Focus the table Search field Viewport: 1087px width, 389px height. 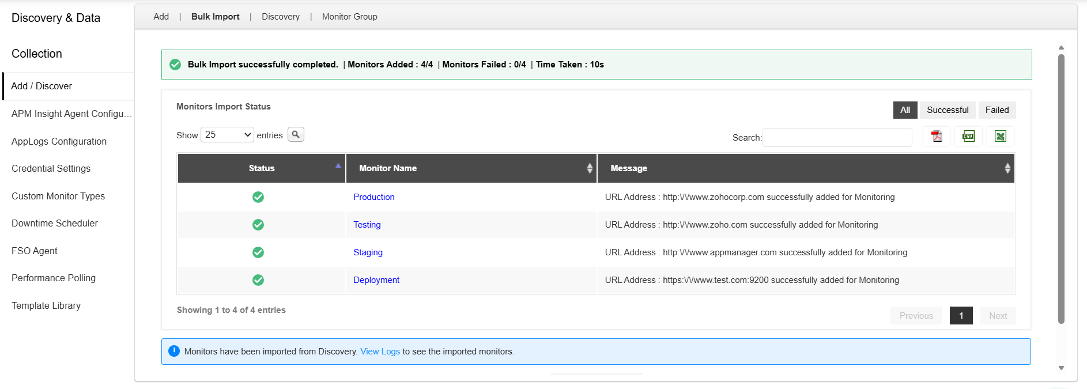(837, 137)
